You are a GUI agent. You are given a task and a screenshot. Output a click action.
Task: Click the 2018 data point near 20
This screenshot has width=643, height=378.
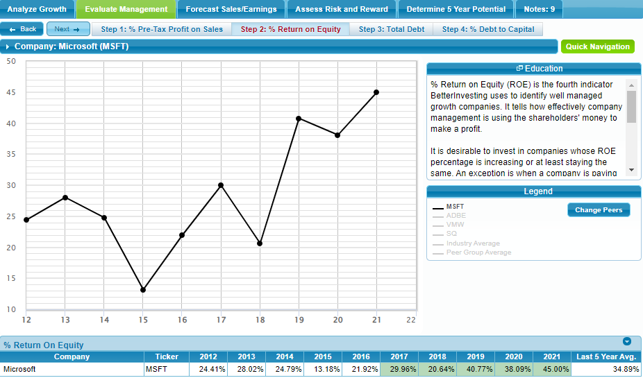click(x=260, y=243)
